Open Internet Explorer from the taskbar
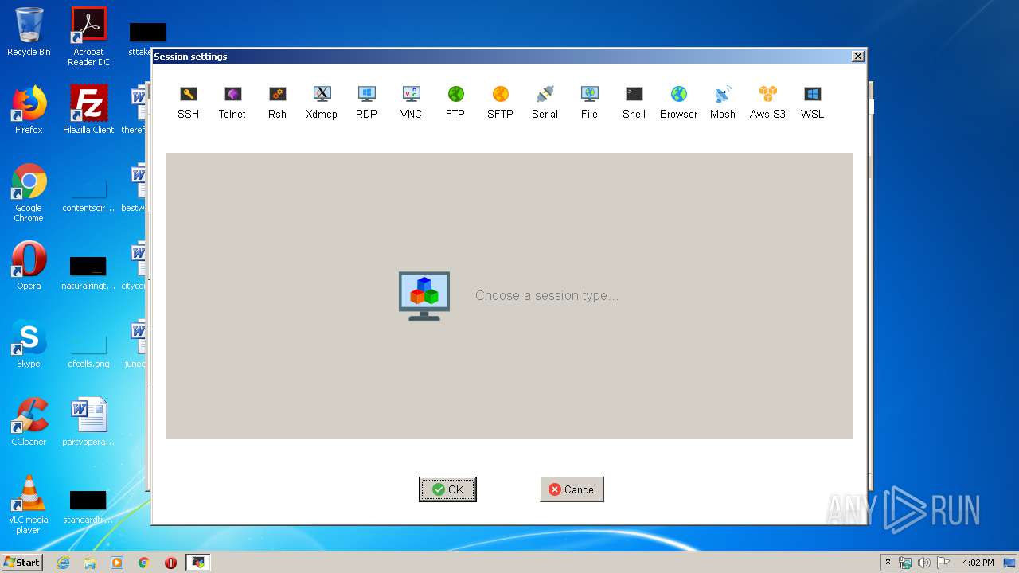This screenshot has height=573, width=1019. point(63,563)
